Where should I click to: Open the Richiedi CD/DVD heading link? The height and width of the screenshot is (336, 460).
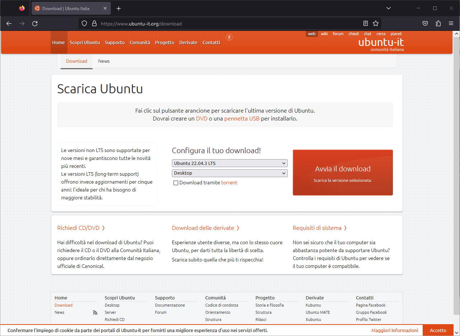(x=81, y=228)
